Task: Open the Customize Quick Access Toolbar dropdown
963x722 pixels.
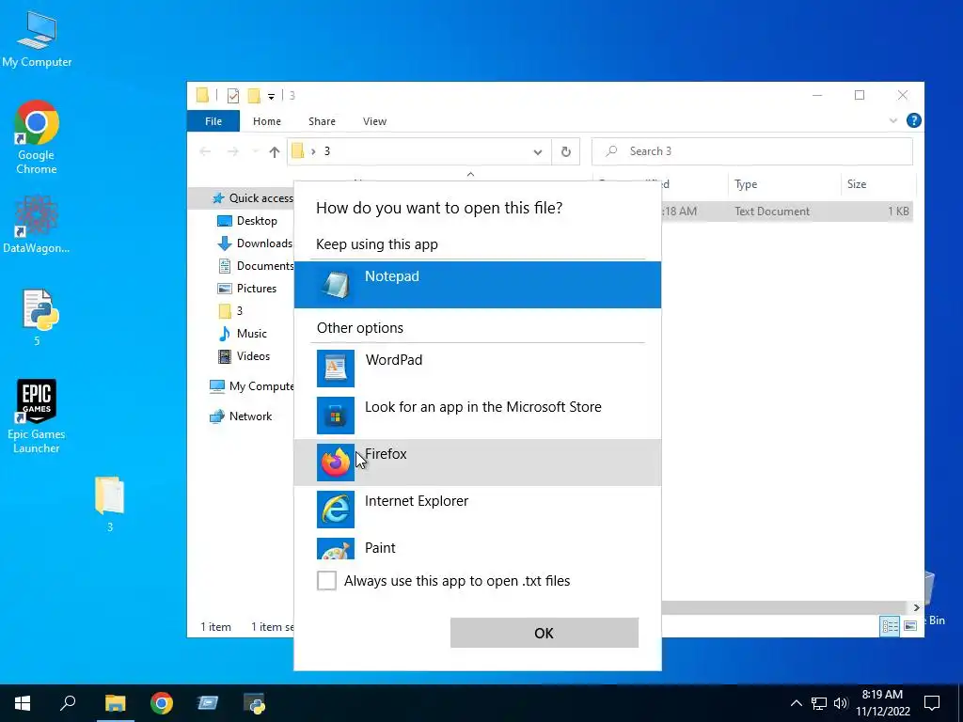Action: [271, 96]
